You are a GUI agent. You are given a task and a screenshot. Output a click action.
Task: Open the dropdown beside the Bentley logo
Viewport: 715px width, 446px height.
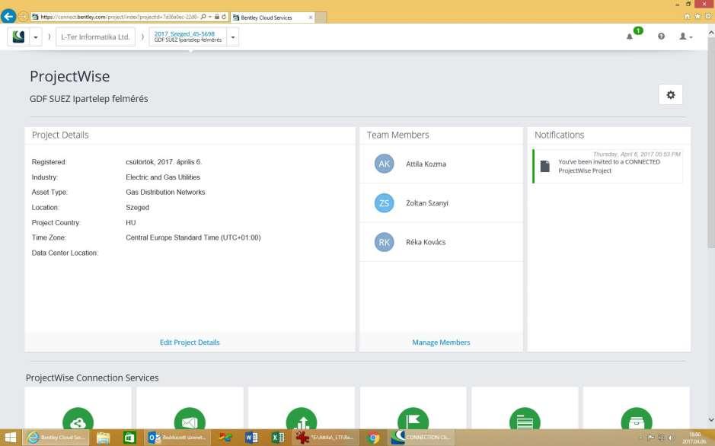point(36,37)
